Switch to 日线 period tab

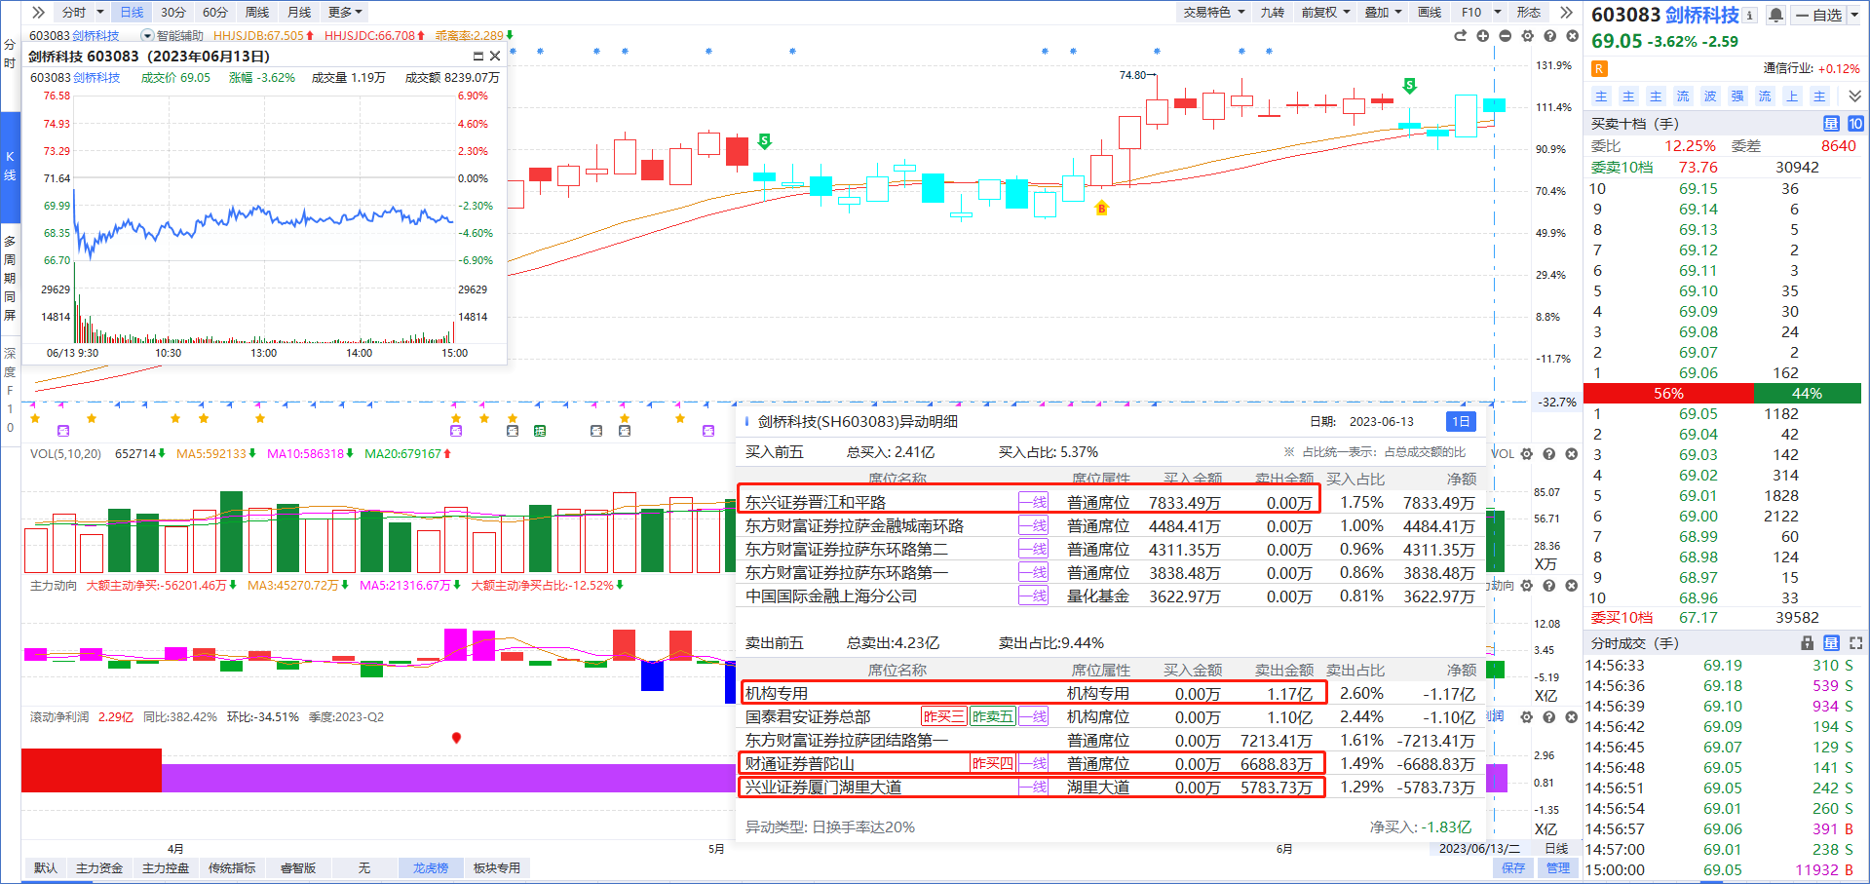[x=132, y=13]
